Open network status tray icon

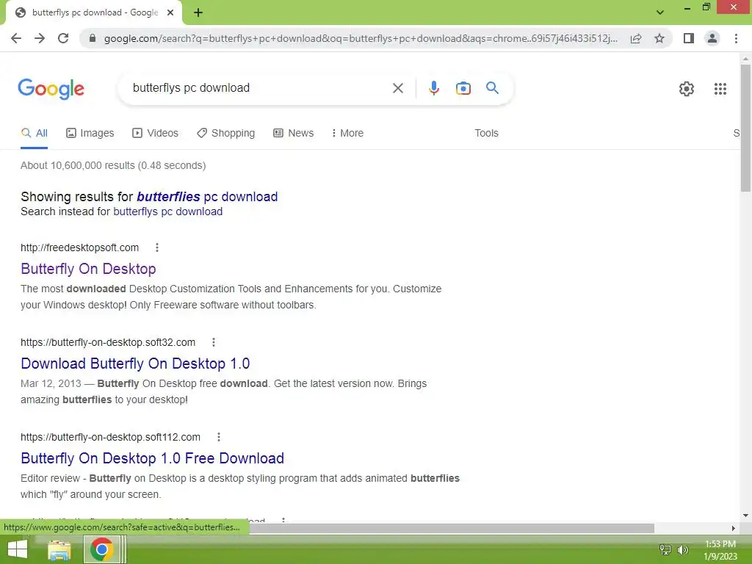point(665,550)
